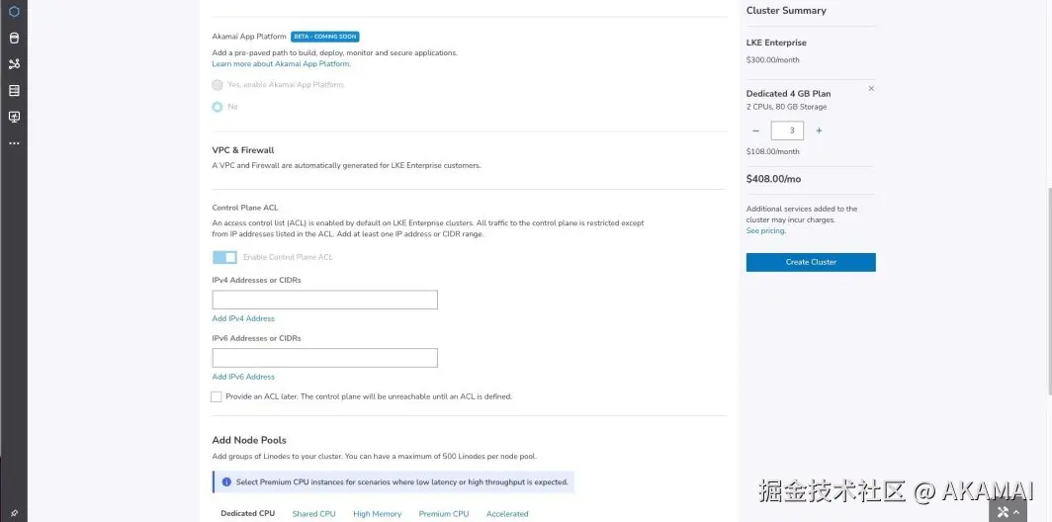Select the 'No' radio for App Platform
This screenshot has height=522, width=1052.
[x=218, y=107]
